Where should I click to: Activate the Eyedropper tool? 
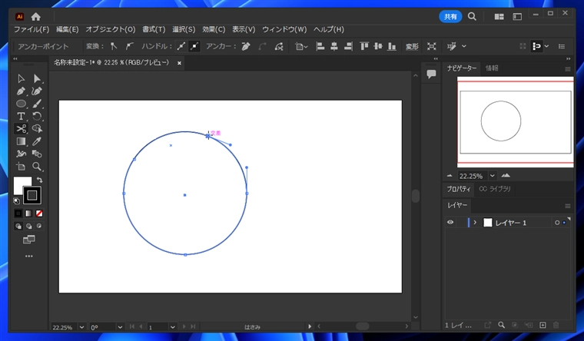[x=37, y=141]
